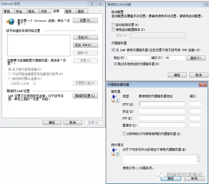Image resolution: width=209 pixels, height=184 pixels.
Task: Toggle 为 LAN 使用代理服务器 checkbox
Action: pos(113,50)
